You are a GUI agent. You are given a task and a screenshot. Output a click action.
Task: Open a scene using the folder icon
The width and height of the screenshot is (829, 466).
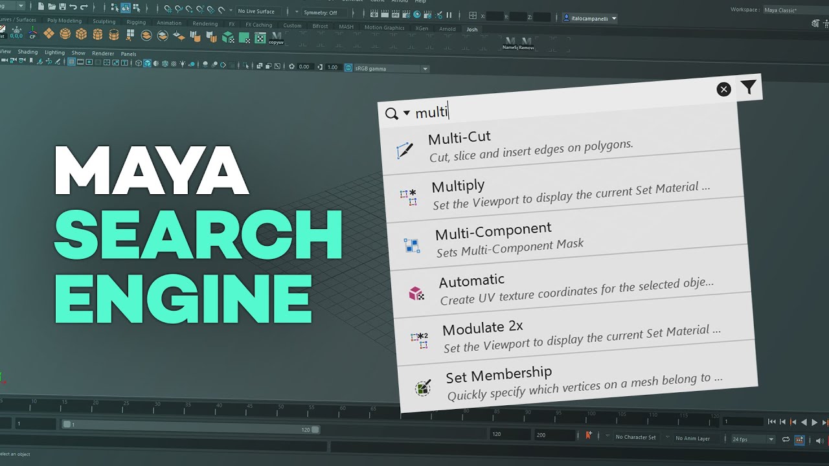(52, 7)
